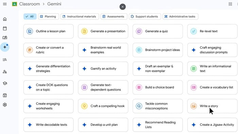Filter by Administrative tasks
Screen dimensions: 238x134
coord(180,17)
